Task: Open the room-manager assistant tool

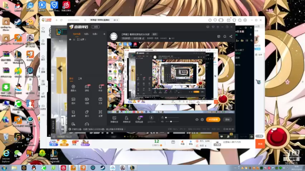Action: click(x=127, y=119)
